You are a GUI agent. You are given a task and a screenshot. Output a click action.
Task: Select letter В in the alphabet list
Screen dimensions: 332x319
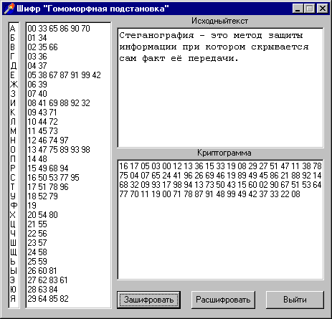click(x=13, y=47)
